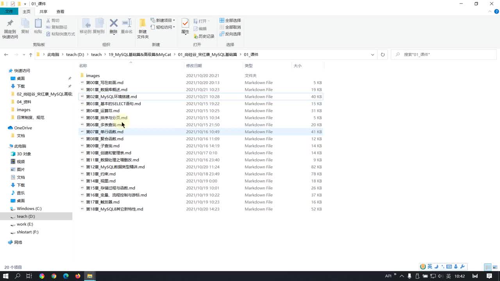Switch to large icons view

coord(495,267)
